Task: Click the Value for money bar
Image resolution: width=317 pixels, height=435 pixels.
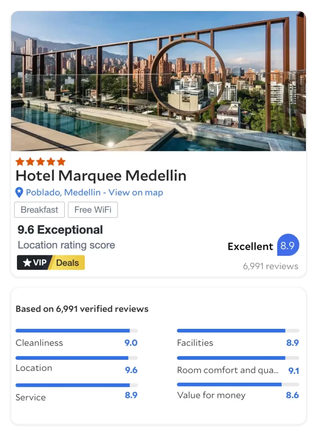Action: click(x=238, y=384)
